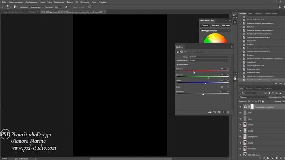Image resolution: width=285 pixels, height=160 pixels.
Task: Filter layers by smart object type
Action: point(280,93)
